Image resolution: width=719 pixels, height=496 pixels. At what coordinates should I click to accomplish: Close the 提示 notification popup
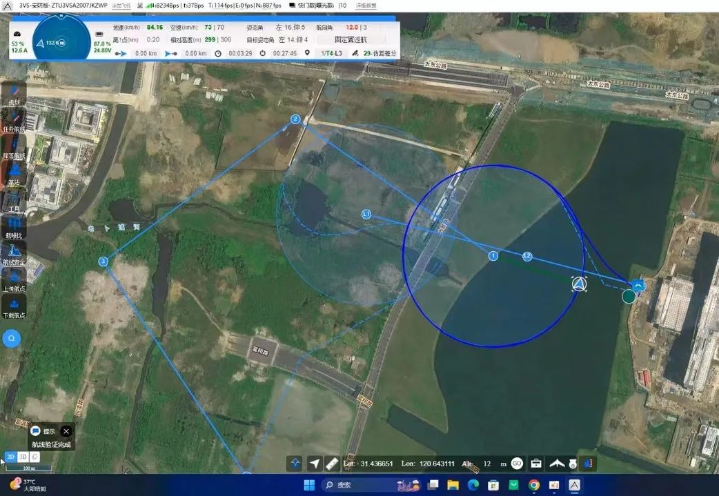[x=66, y=431]
